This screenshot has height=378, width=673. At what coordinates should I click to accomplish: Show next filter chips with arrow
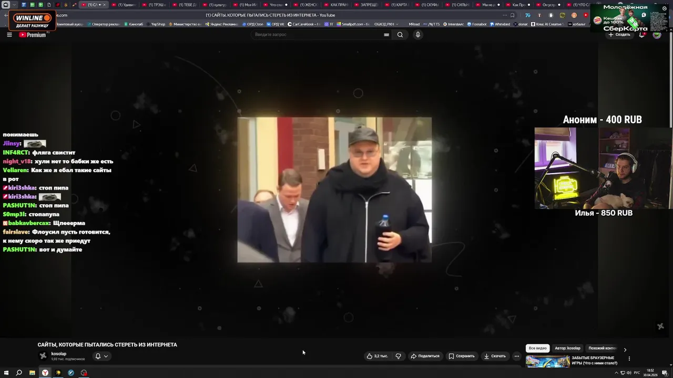click(625, 349)
